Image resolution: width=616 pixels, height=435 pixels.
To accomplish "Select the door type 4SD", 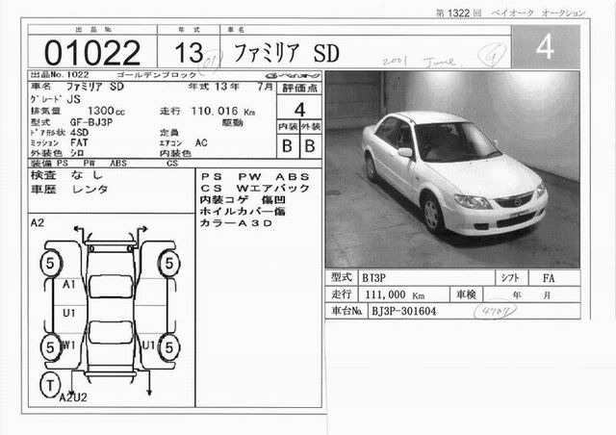I will pos(79,133).
